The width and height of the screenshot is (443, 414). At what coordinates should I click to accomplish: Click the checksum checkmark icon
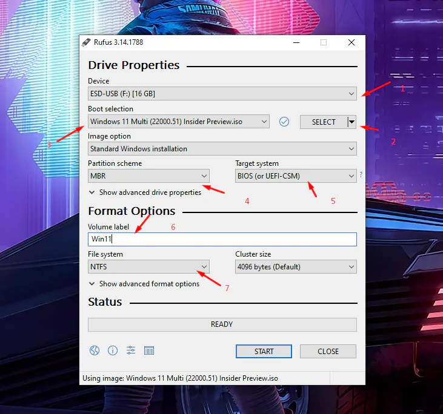(284, 122)
